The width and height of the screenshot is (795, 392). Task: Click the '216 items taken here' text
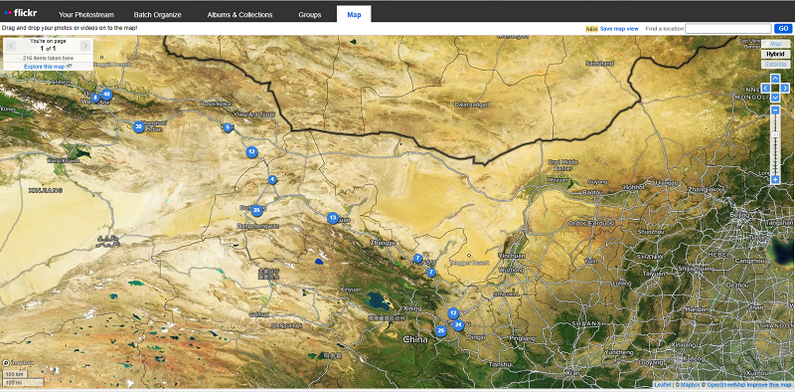click(x=48, y=59)
